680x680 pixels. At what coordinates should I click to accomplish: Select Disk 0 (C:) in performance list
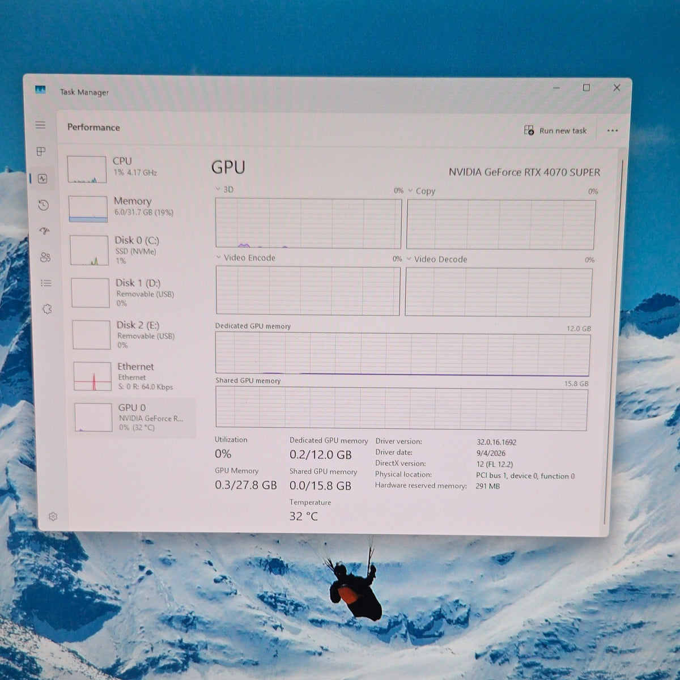(x=133, y=250)
